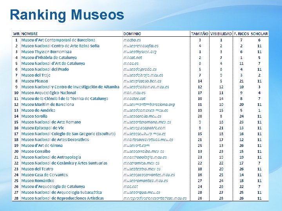282x211 pixels.
Task: Select the mnantropologia.mcu.es domain
Action: 145,157
